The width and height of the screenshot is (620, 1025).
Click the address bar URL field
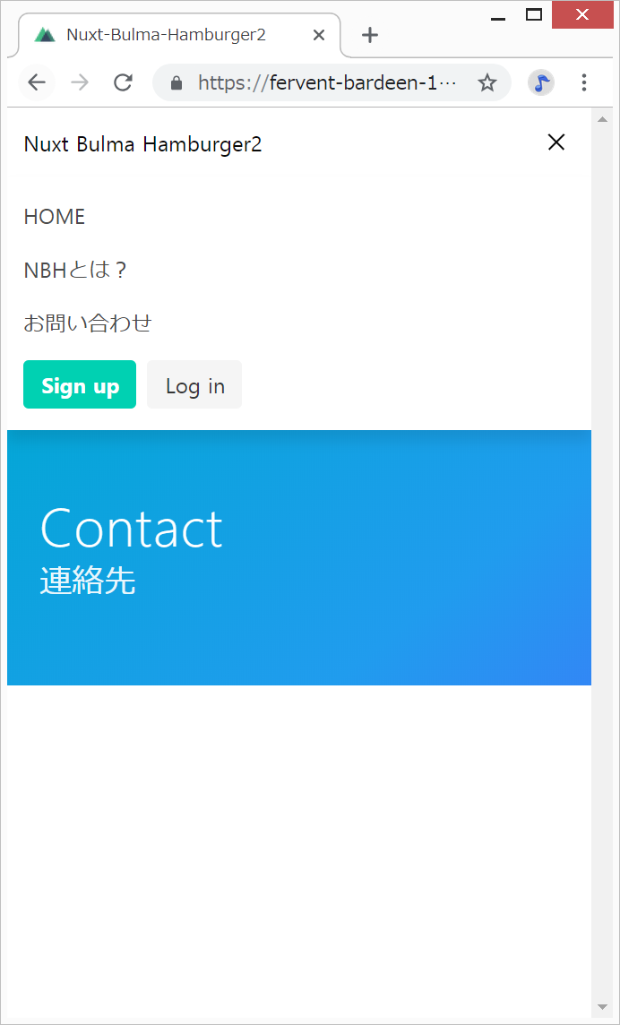[x=327, y=82]
